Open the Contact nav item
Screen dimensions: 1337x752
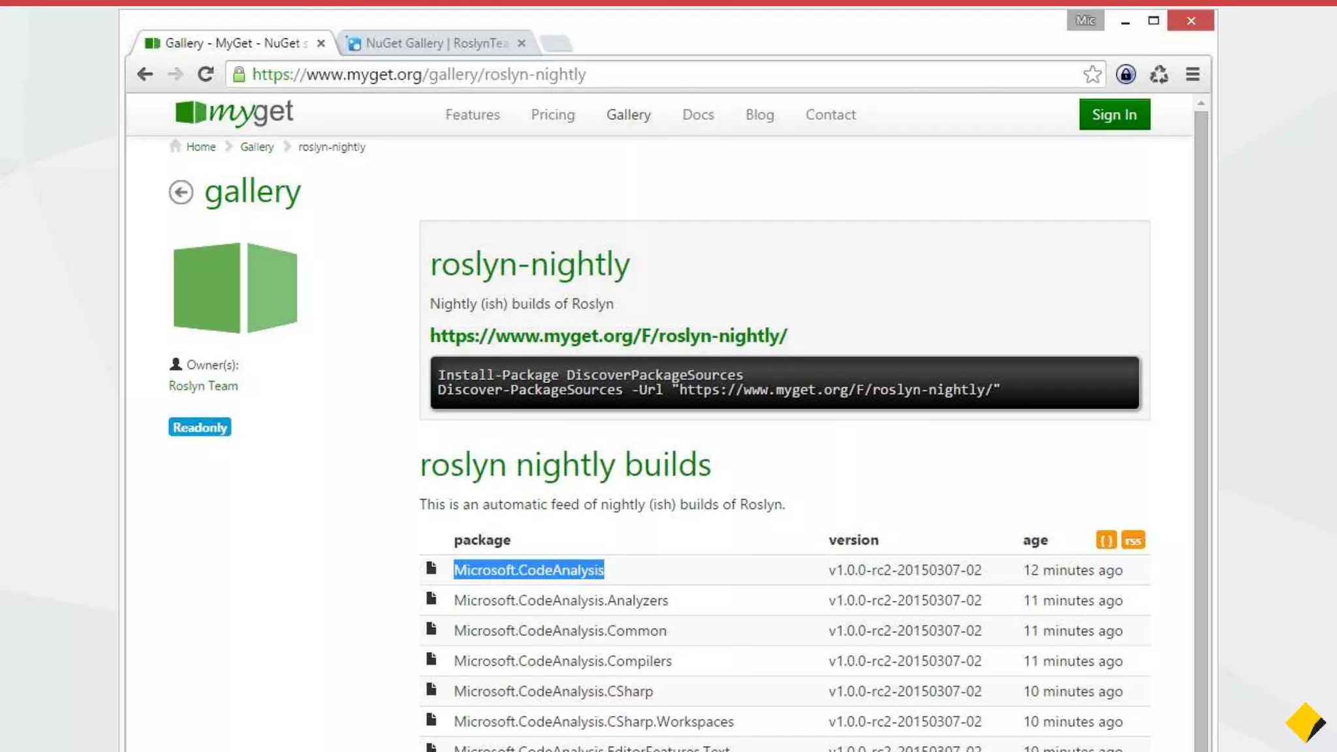coord(830,115)
